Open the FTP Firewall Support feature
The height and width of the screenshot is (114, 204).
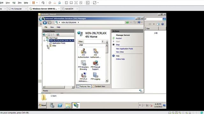click(x=95, y=65)
